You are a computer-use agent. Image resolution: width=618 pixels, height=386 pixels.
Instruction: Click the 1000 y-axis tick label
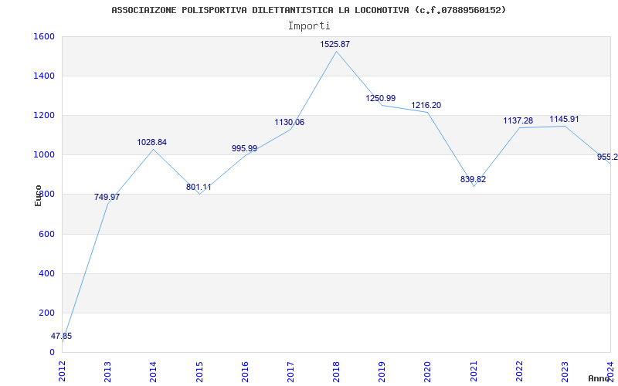click(x=44, y=155)
